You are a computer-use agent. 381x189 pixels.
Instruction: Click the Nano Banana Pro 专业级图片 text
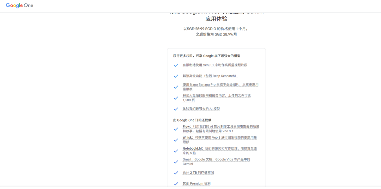(x=220, y=87)
